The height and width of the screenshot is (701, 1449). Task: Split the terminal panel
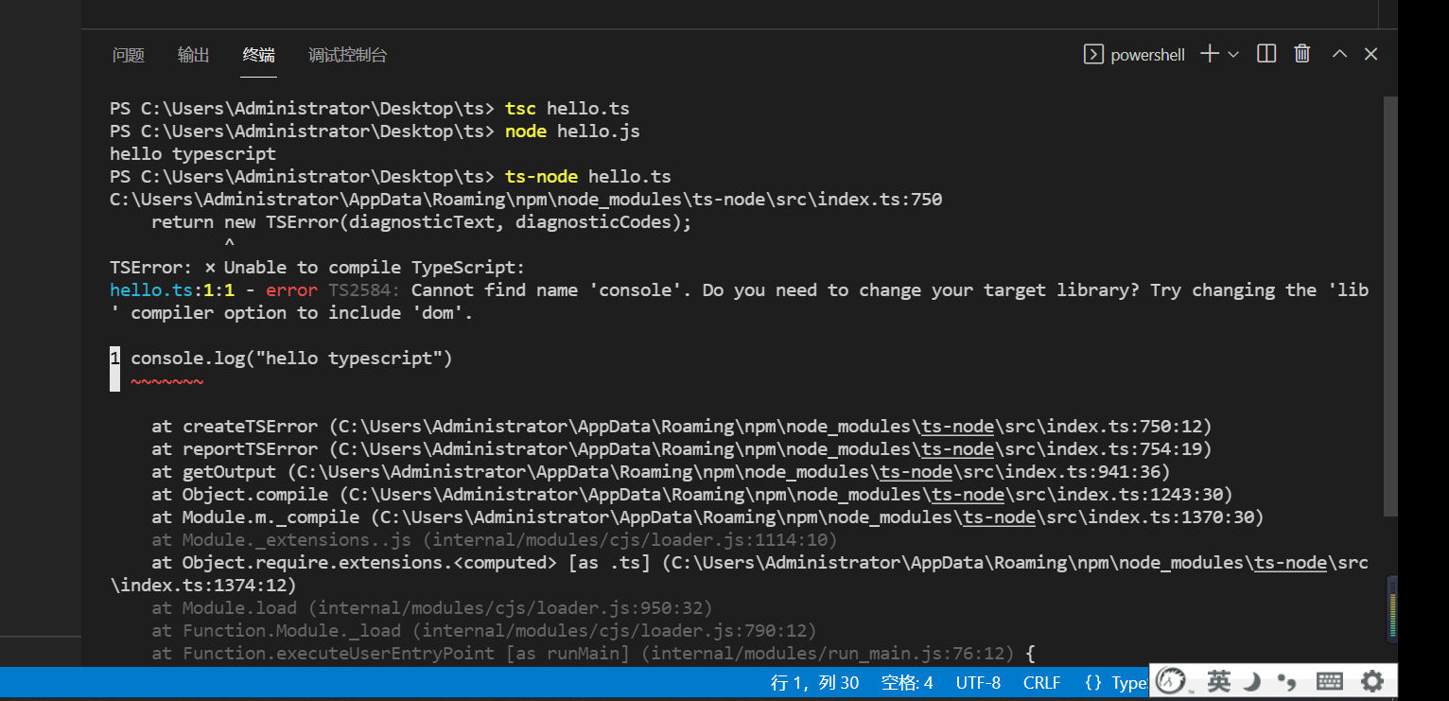(x=1266, y=54)
